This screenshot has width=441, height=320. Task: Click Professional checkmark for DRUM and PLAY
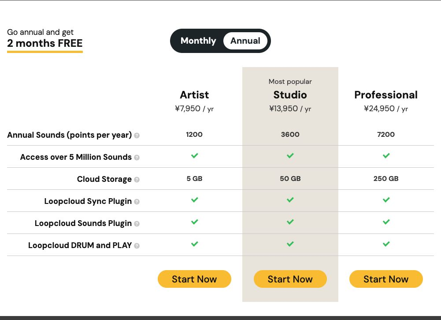pos(386,244)
